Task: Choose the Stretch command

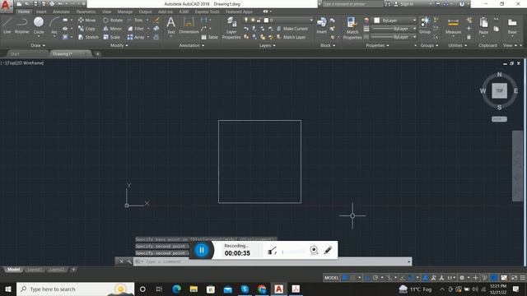Action: tap(88, 37)
